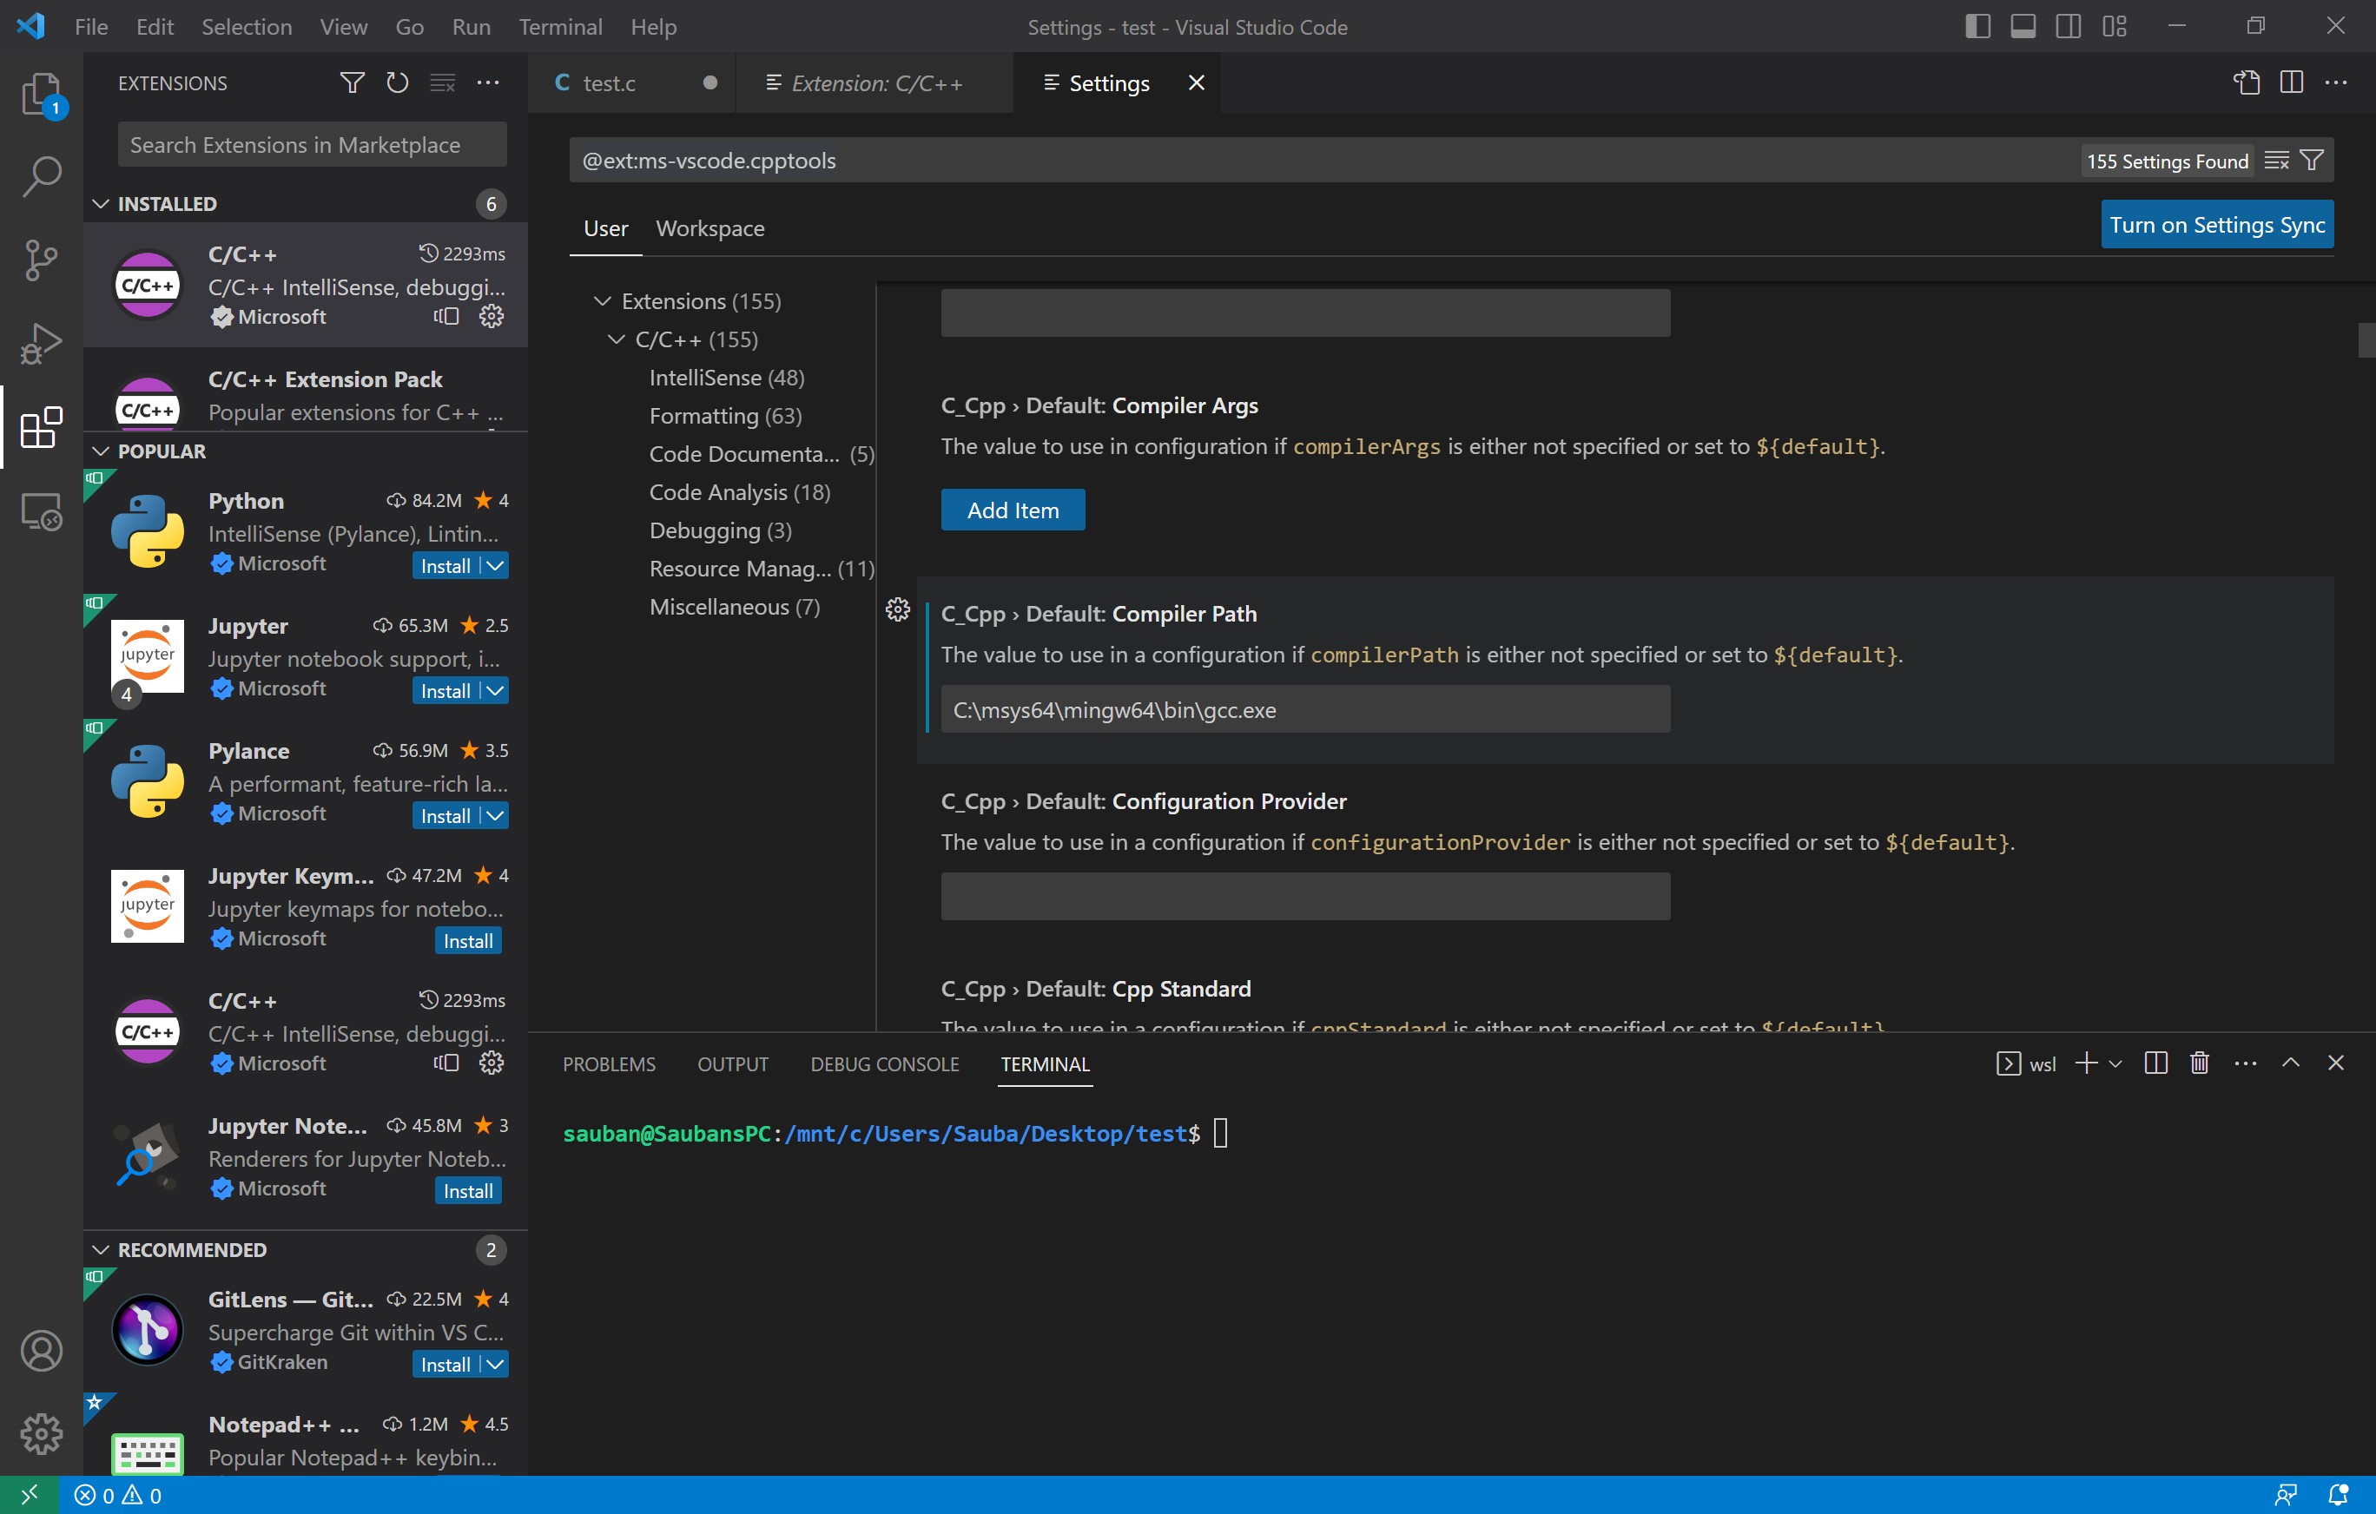Screen dimensions: 2376x1514
Task: Open settings filter funnel menu
Action: (x=2312, y=161)
